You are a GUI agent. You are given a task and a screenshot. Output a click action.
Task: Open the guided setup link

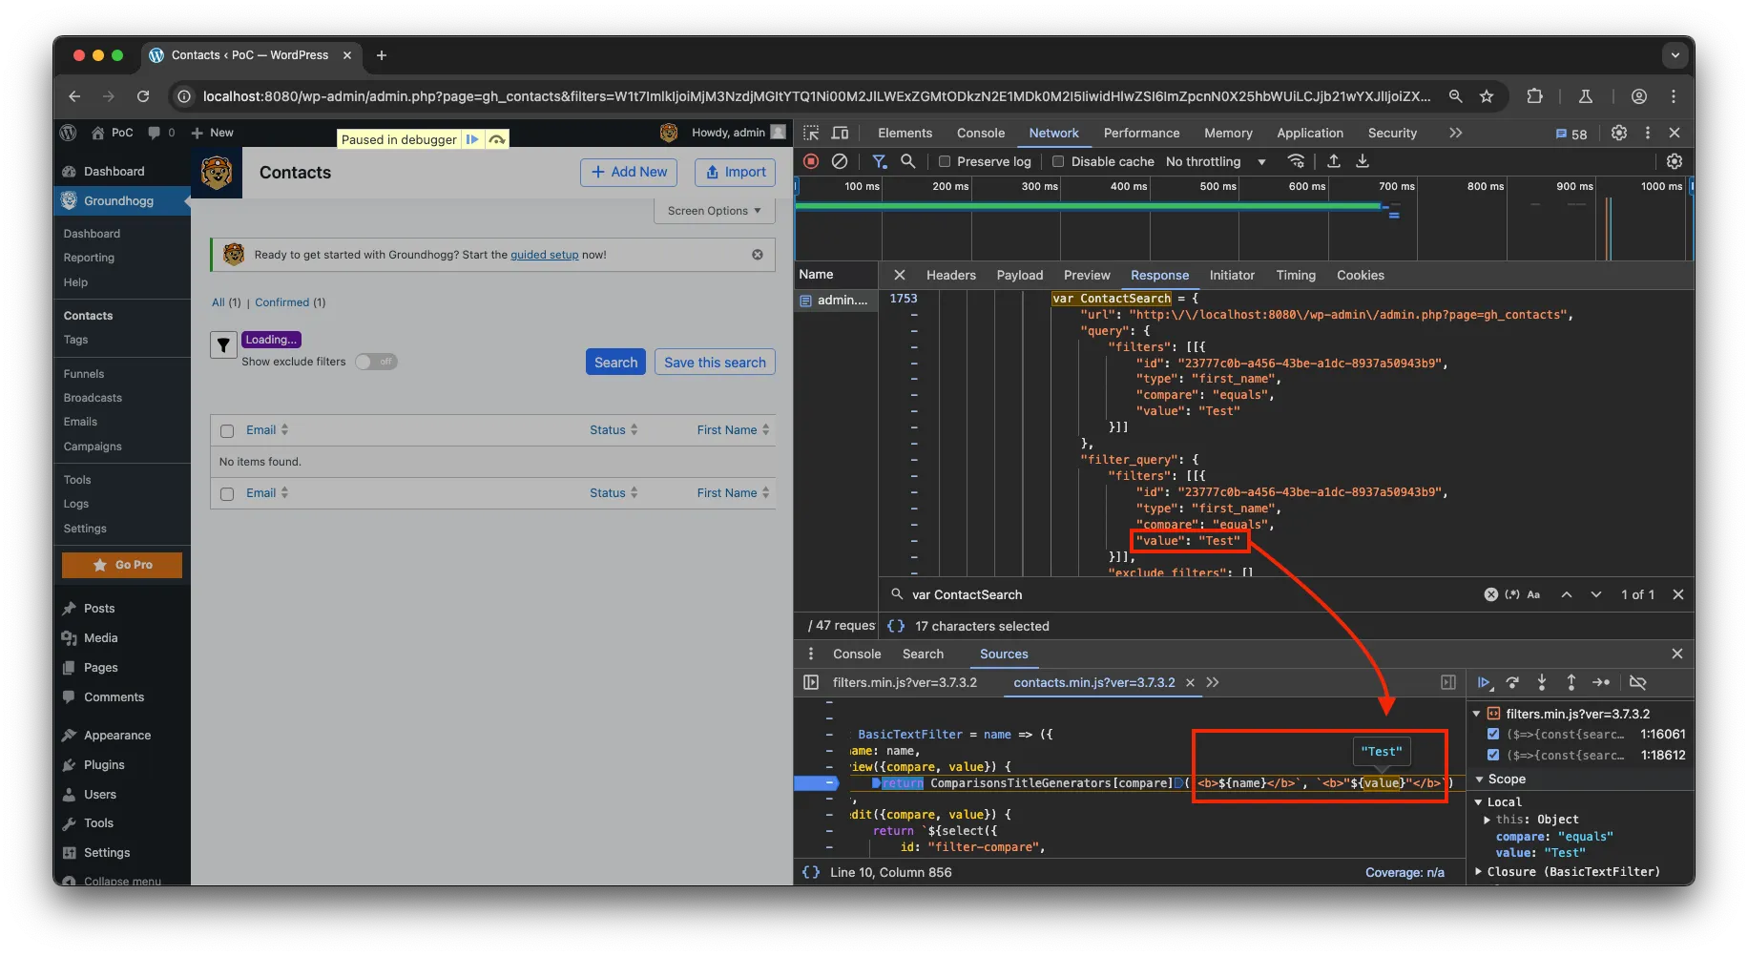point(544,255)
